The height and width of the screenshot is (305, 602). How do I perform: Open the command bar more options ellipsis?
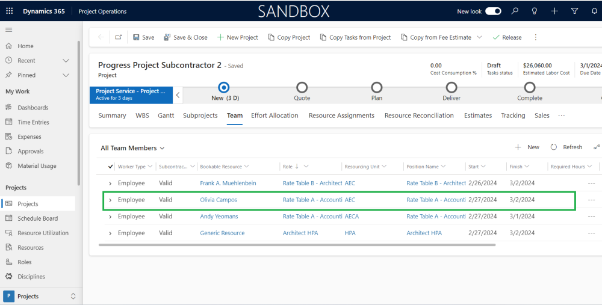point(536,37)
